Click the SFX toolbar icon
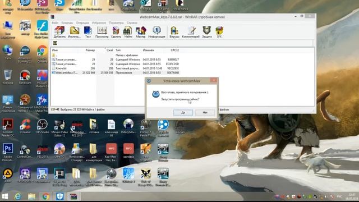Viewport: 359px width, 202px height. pos(219,32)
